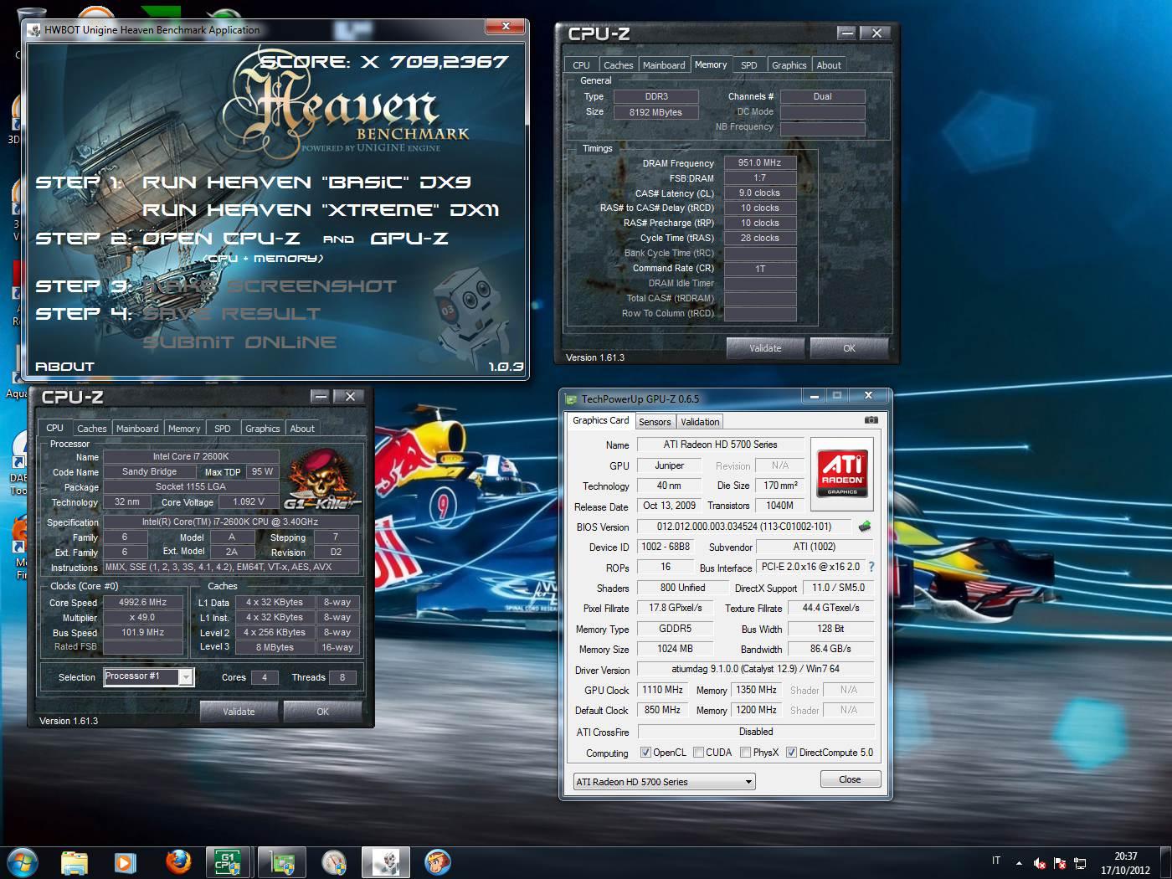Toggle the PhysX checkbox
1172x879 pixels.
[x=745, y=753]
